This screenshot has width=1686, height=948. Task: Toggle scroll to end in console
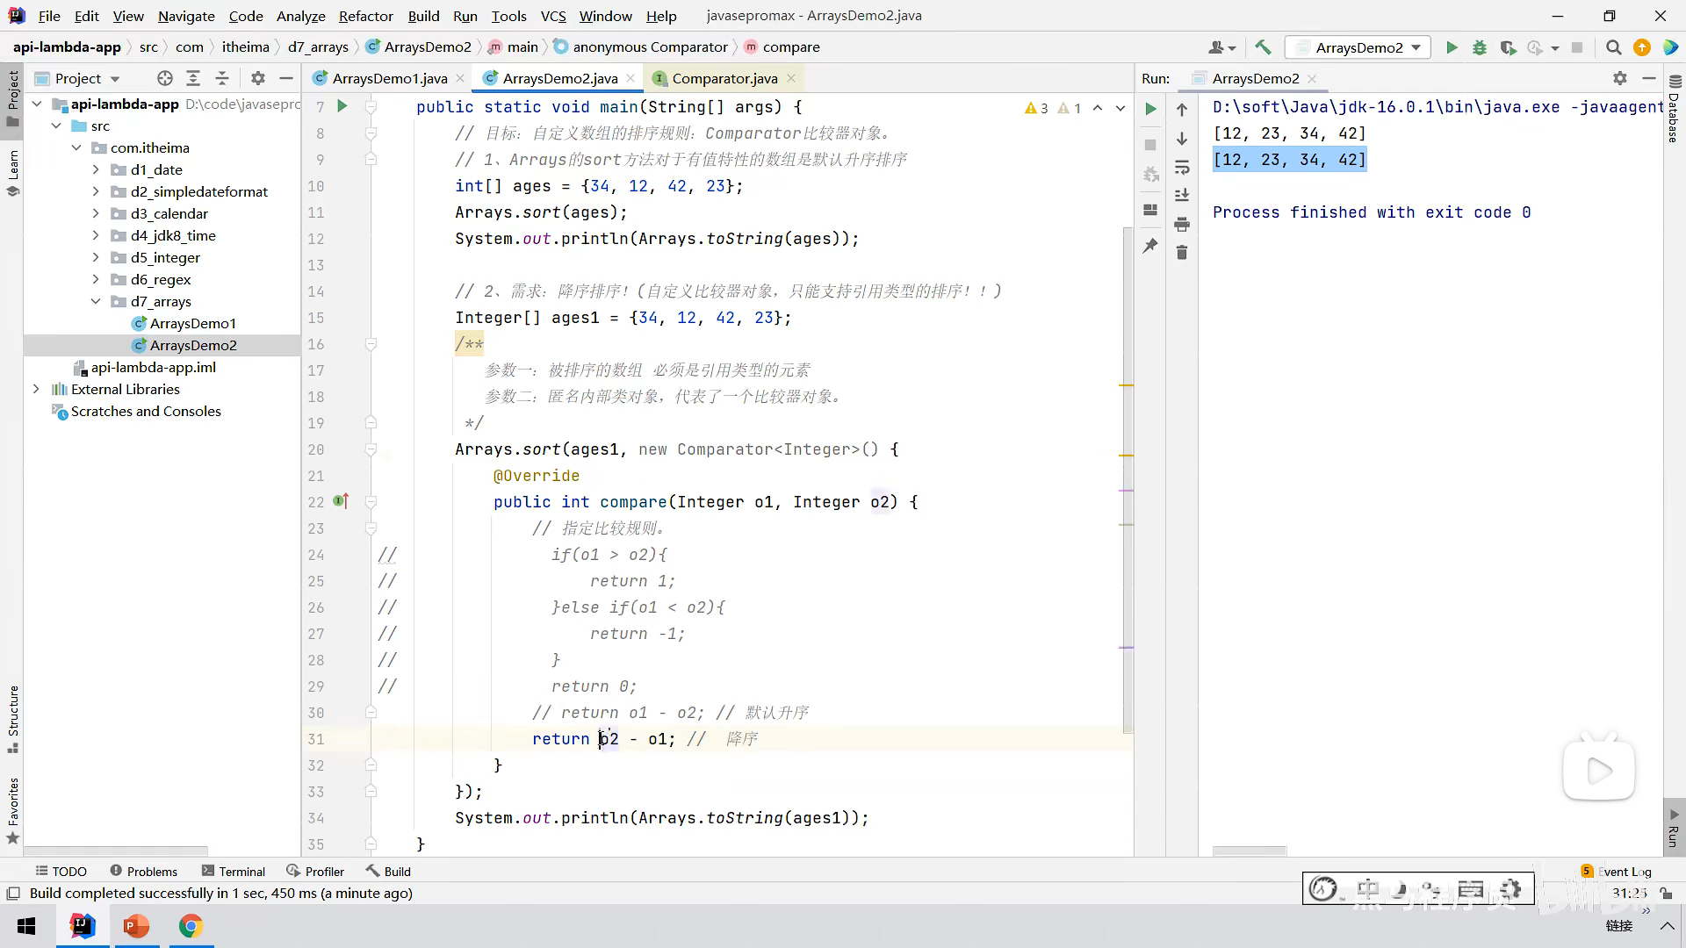(x=1182, y=195)
